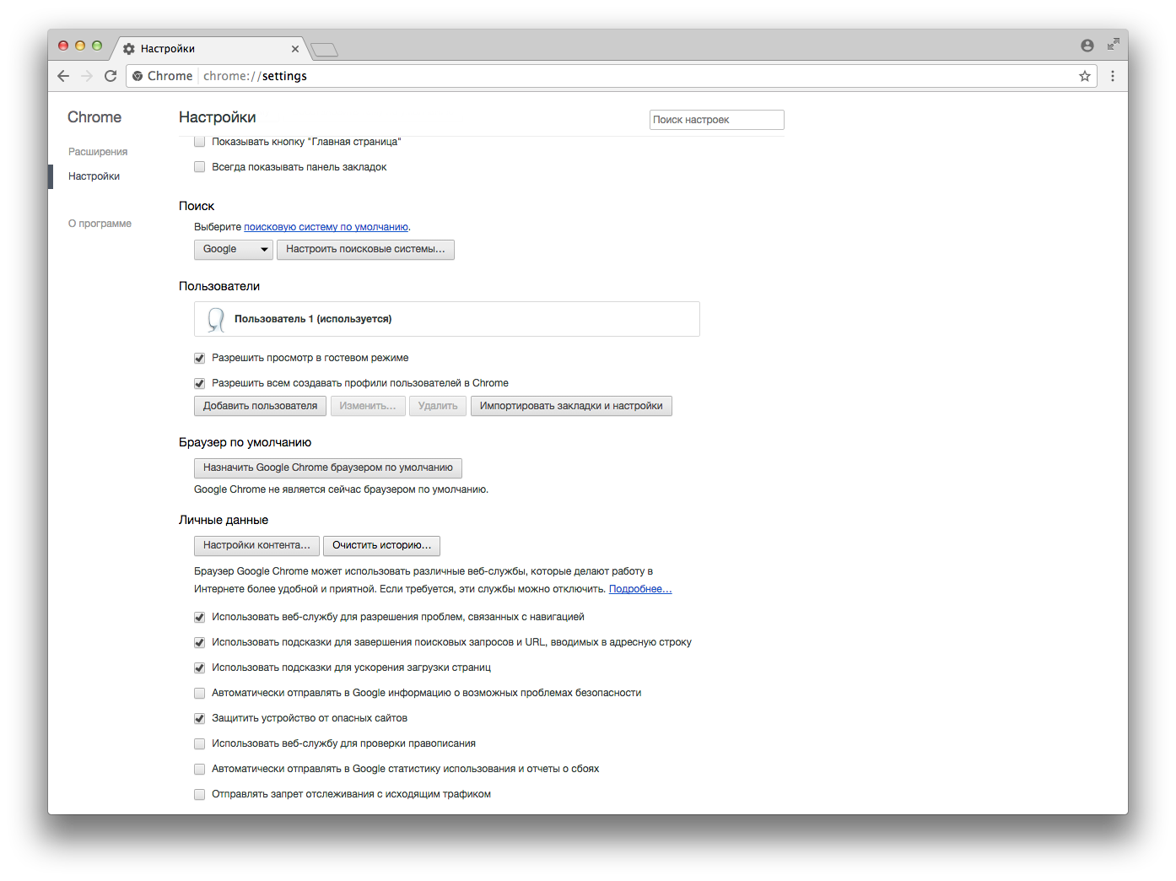Viewport: 1176px width, 881px height.
Task: Open 'поисковую систему по умолчанию' link
Action: [326, 227]
